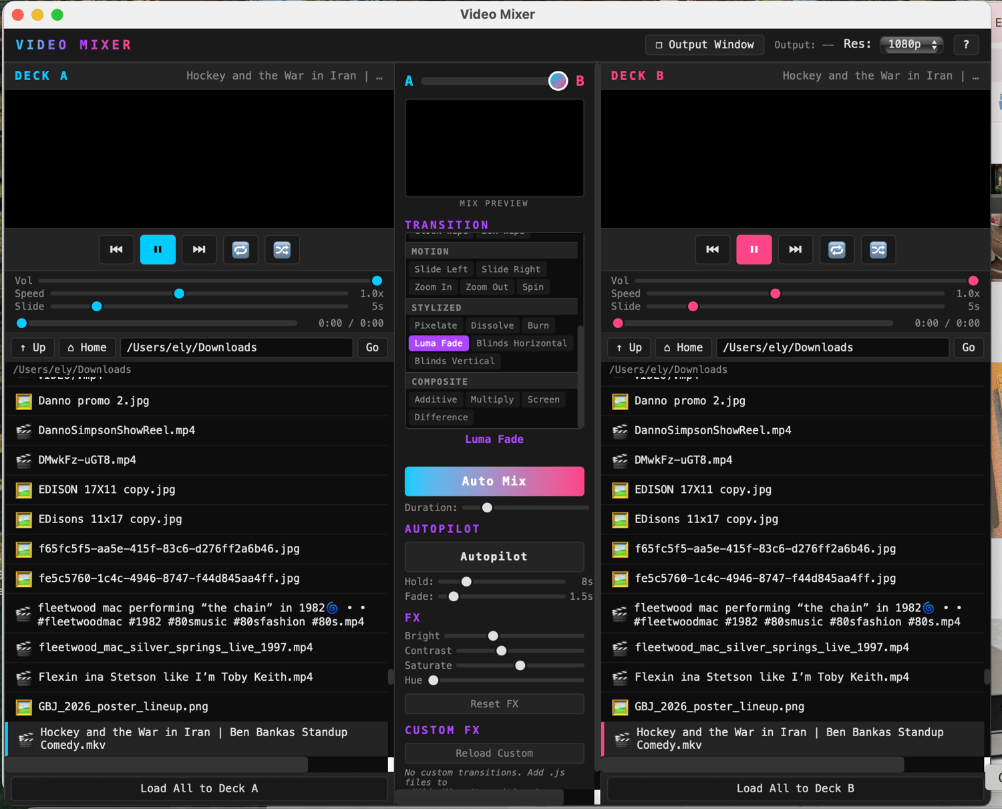1002x809 pixels.
Task: Pause playback on Deck A
Action: (x=158, y=249)
